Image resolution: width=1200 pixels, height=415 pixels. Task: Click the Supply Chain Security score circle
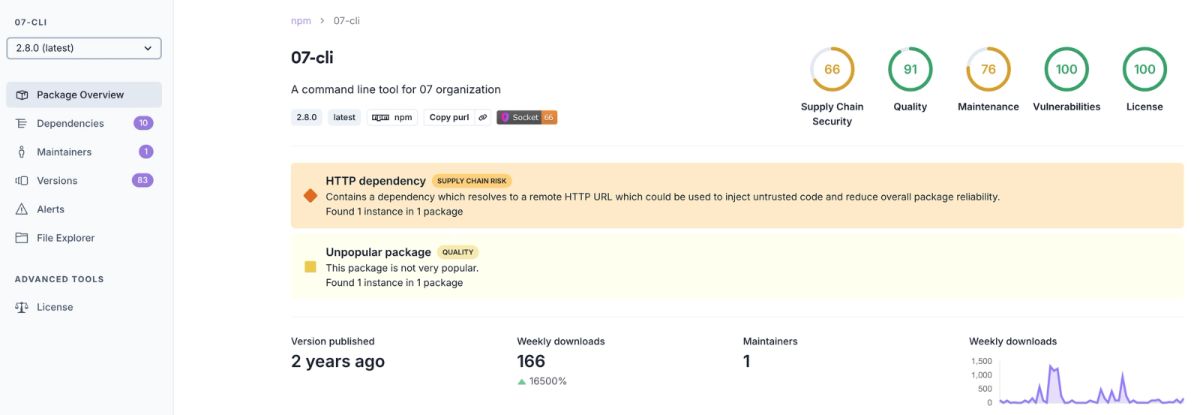pyautogui.click(x=832, y=70)
